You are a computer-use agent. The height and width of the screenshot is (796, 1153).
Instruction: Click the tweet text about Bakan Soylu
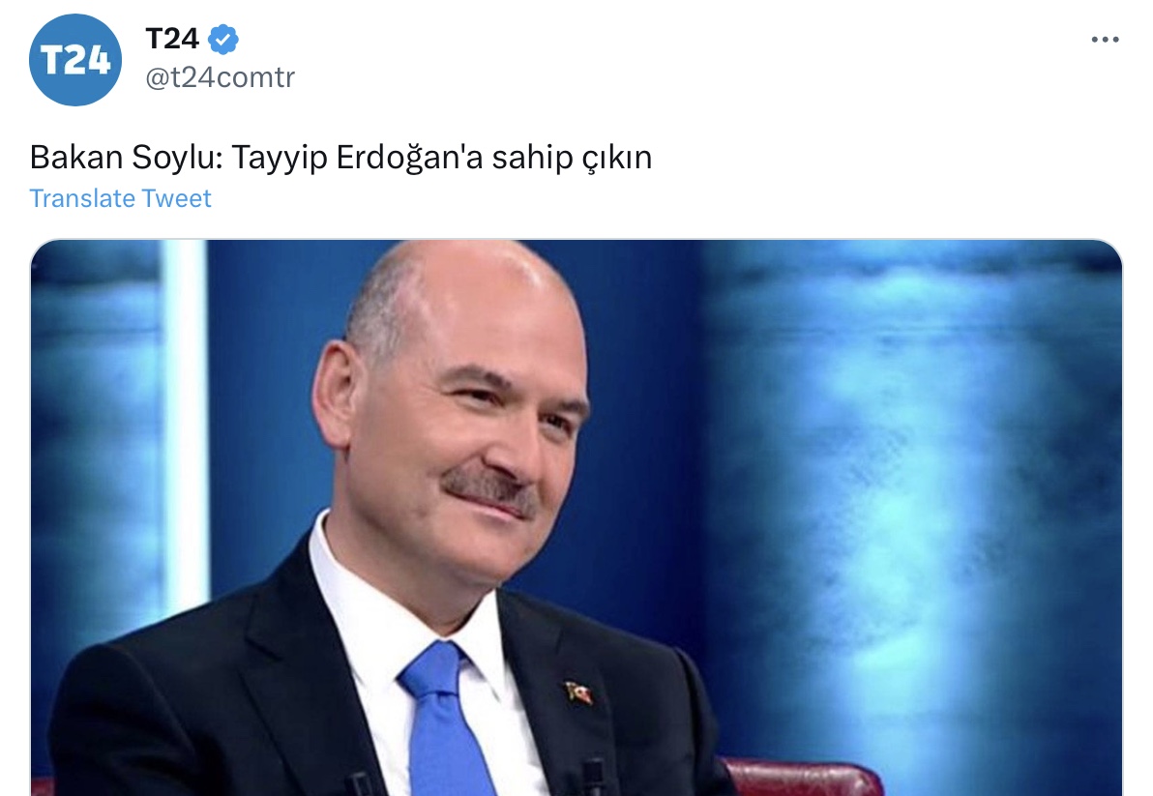pos(340,158)
